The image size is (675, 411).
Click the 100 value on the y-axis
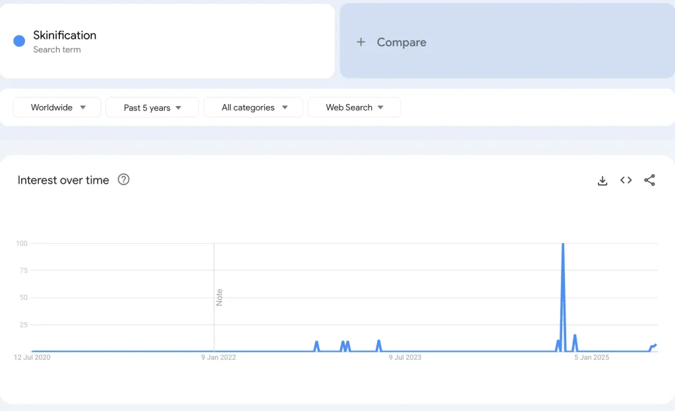coord(22,244)
